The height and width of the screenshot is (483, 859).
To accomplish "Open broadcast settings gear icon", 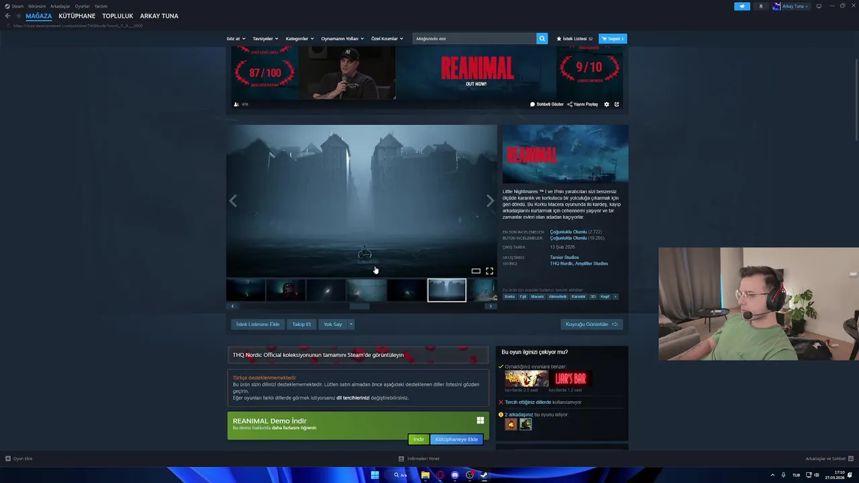I will (607, 105).
